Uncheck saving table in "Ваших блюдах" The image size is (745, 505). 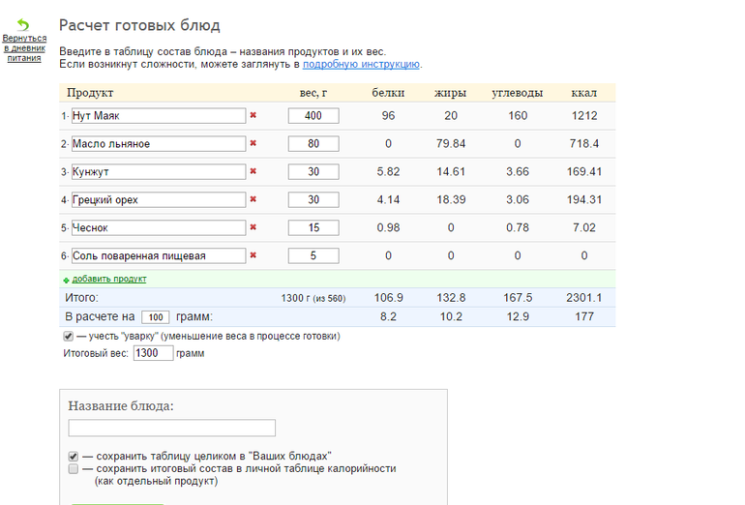[x=74, y=456]
